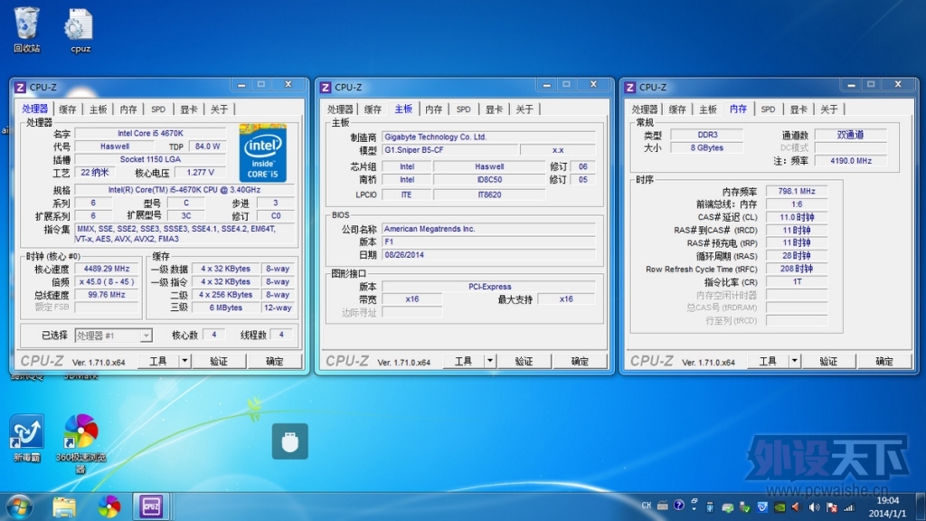Click the Show Desktop strip beside the clock

(920, 507)
